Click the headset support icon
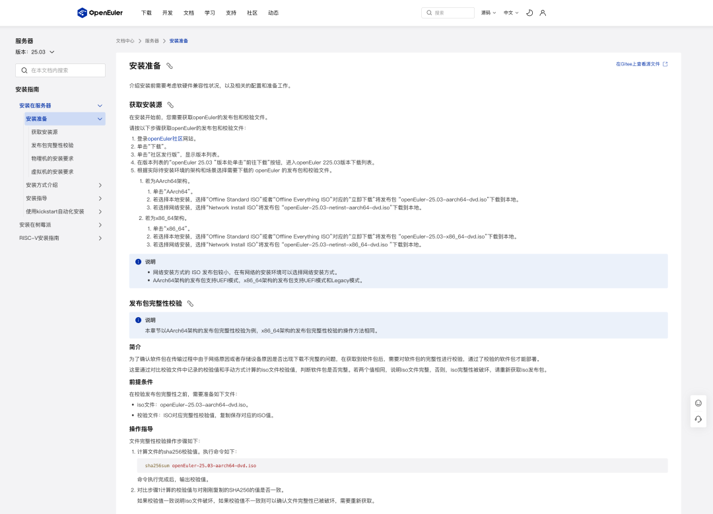713x514 pixels. point(698,419)
